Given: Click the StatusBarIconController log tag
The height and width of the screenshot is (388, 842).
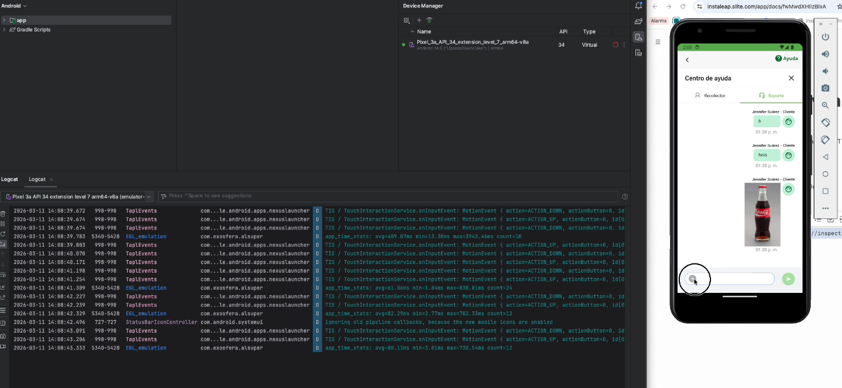Looking at the screenshot, I should coord(161,322).
